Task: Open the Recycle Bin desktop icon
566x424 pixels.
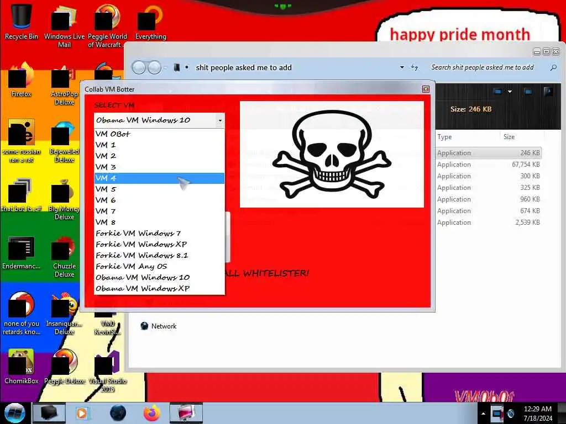Action: [x=22, y=22]
